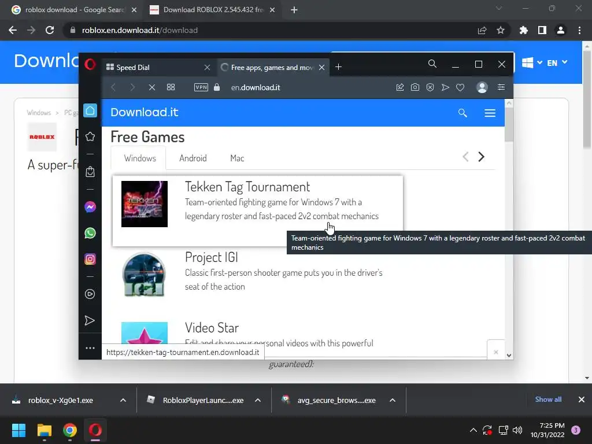This screenshot has height=444, width=592.
Task: Close the Free apps, games tab
Action: click(x=321, y=67)
